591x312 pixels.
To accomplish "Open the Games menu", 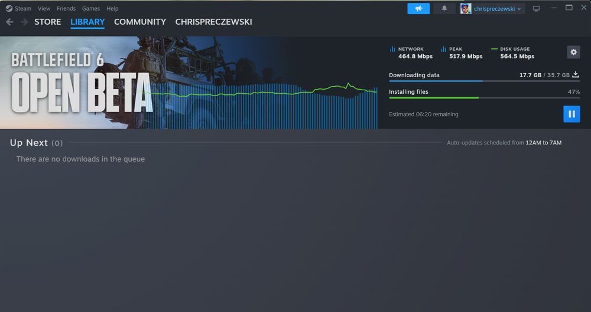I will click(x=91, y=8).
